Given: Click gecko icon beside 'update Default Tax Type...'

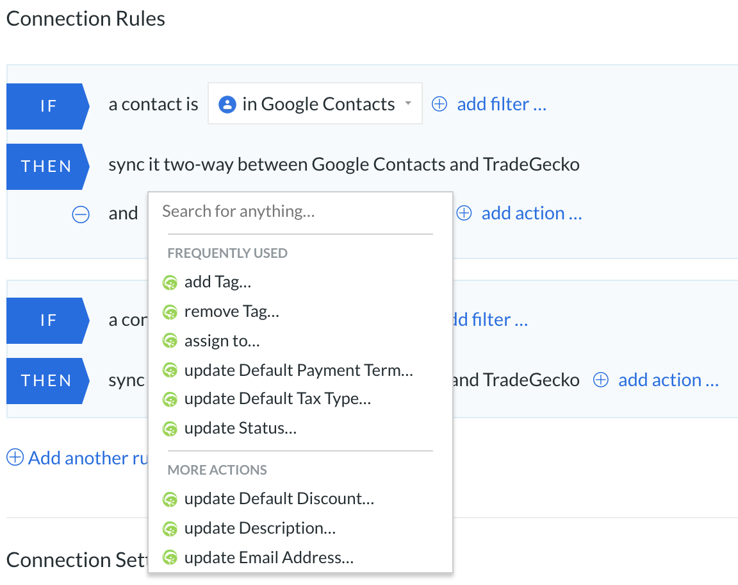Looking at the screenshot, I should click(x=170, y=399).
